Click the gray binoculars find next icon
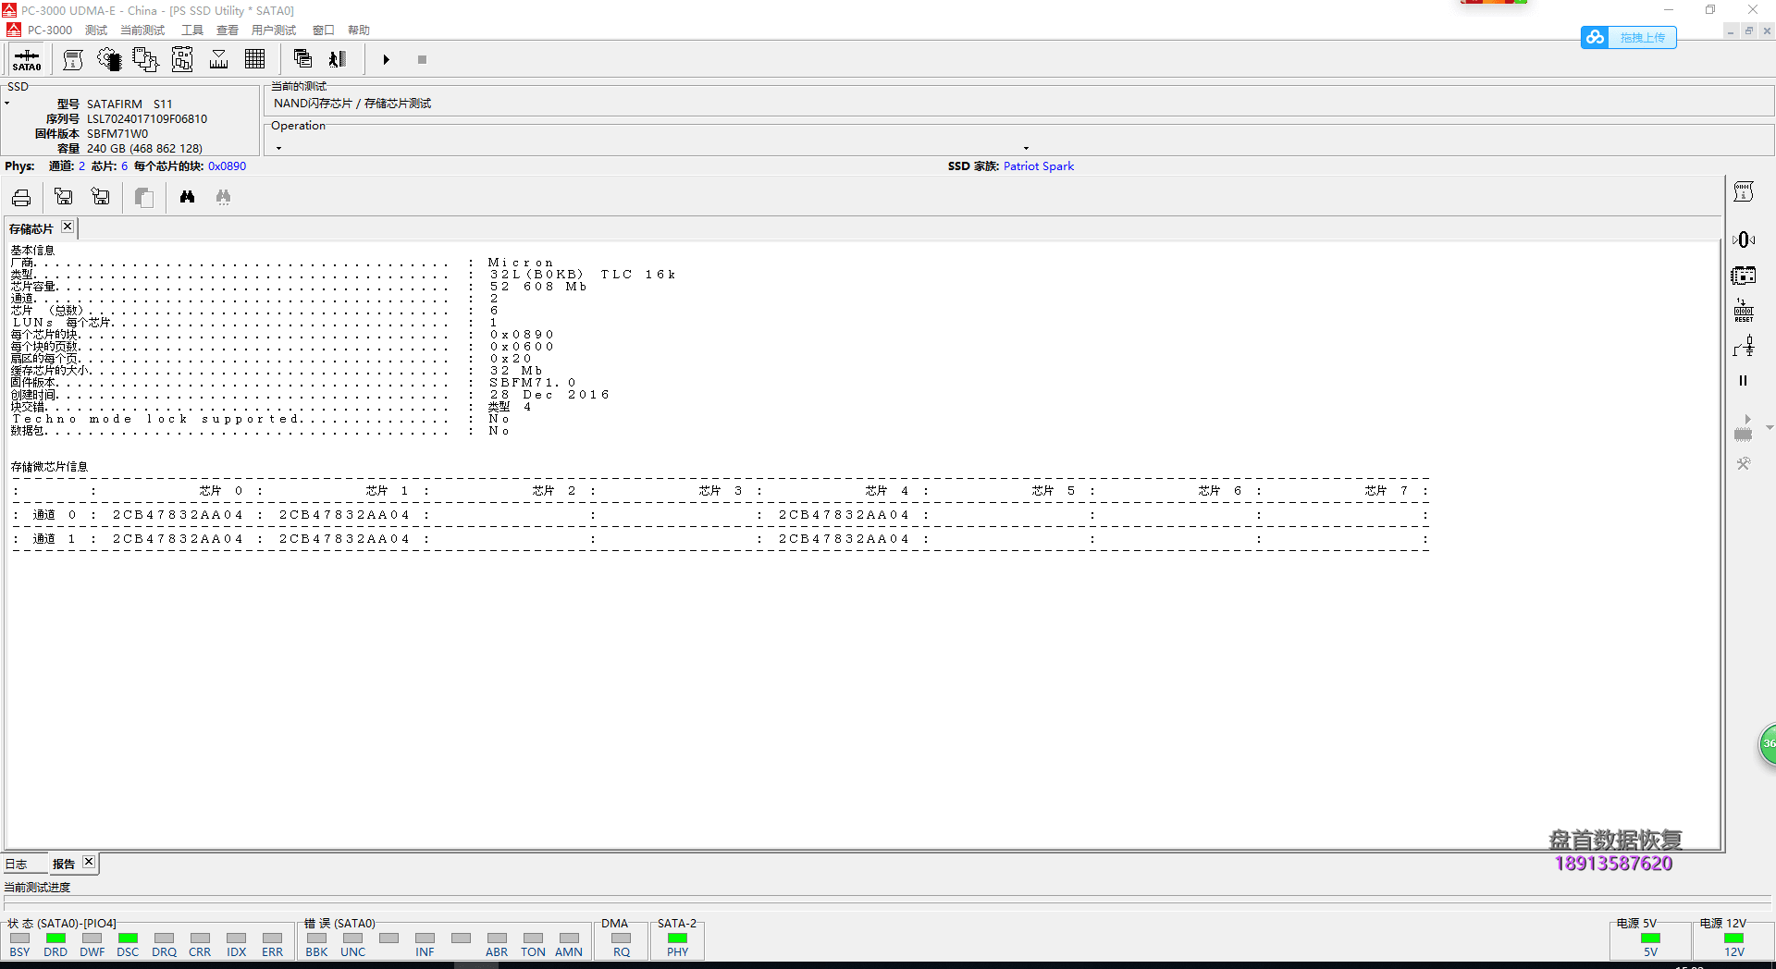Viewport: 1776px width, 969px height. pyautogui.click(x=223, y=197)
